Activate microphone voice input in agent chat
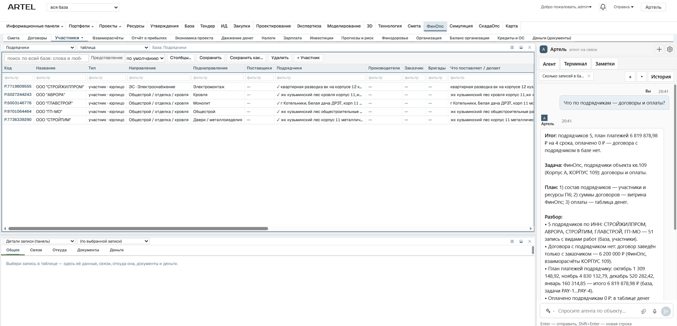 tap(654, 311)
